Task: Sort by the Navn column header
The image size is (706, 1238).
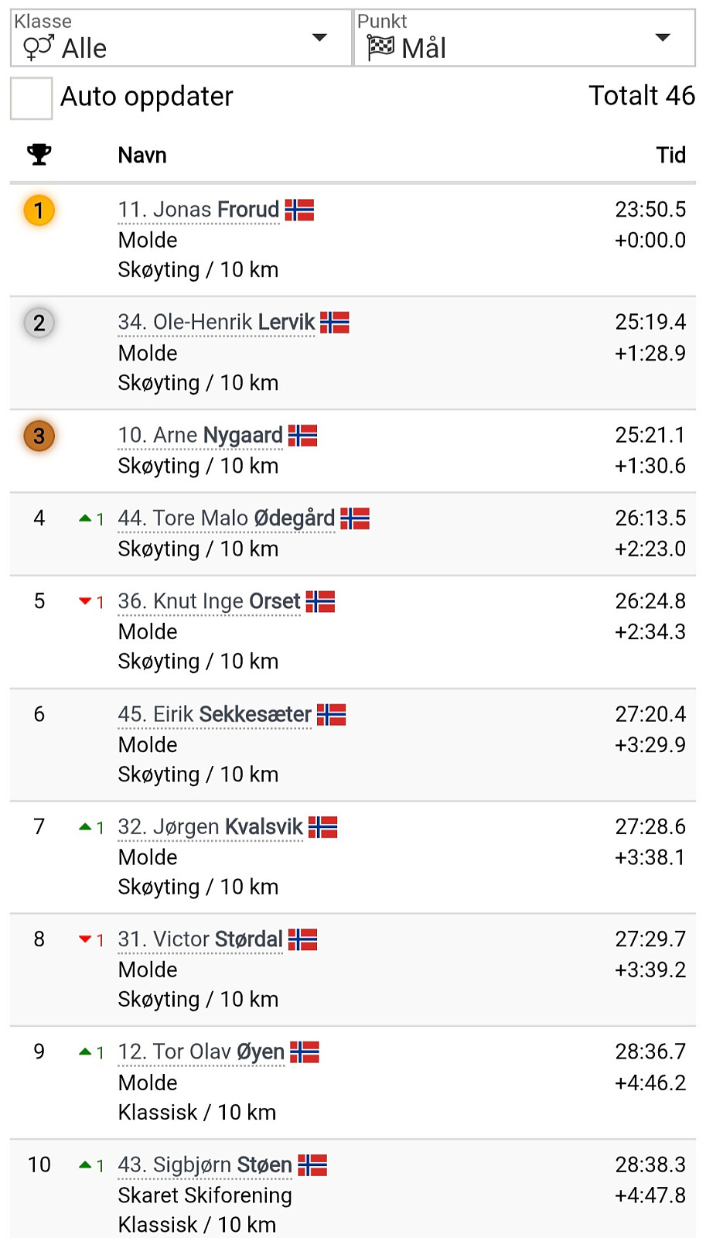Action: point(142,156)
